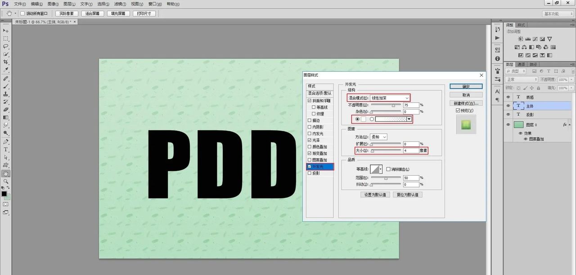Click the 范围 range slider
The image size is (576, 275).
386,179
